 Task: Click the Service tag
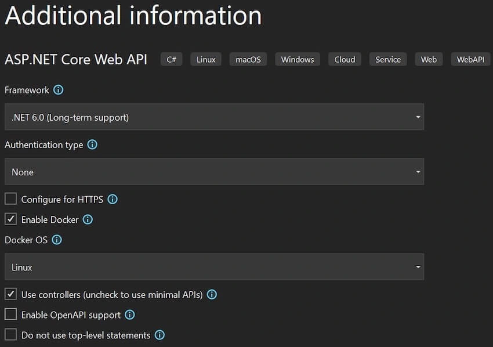388,59
